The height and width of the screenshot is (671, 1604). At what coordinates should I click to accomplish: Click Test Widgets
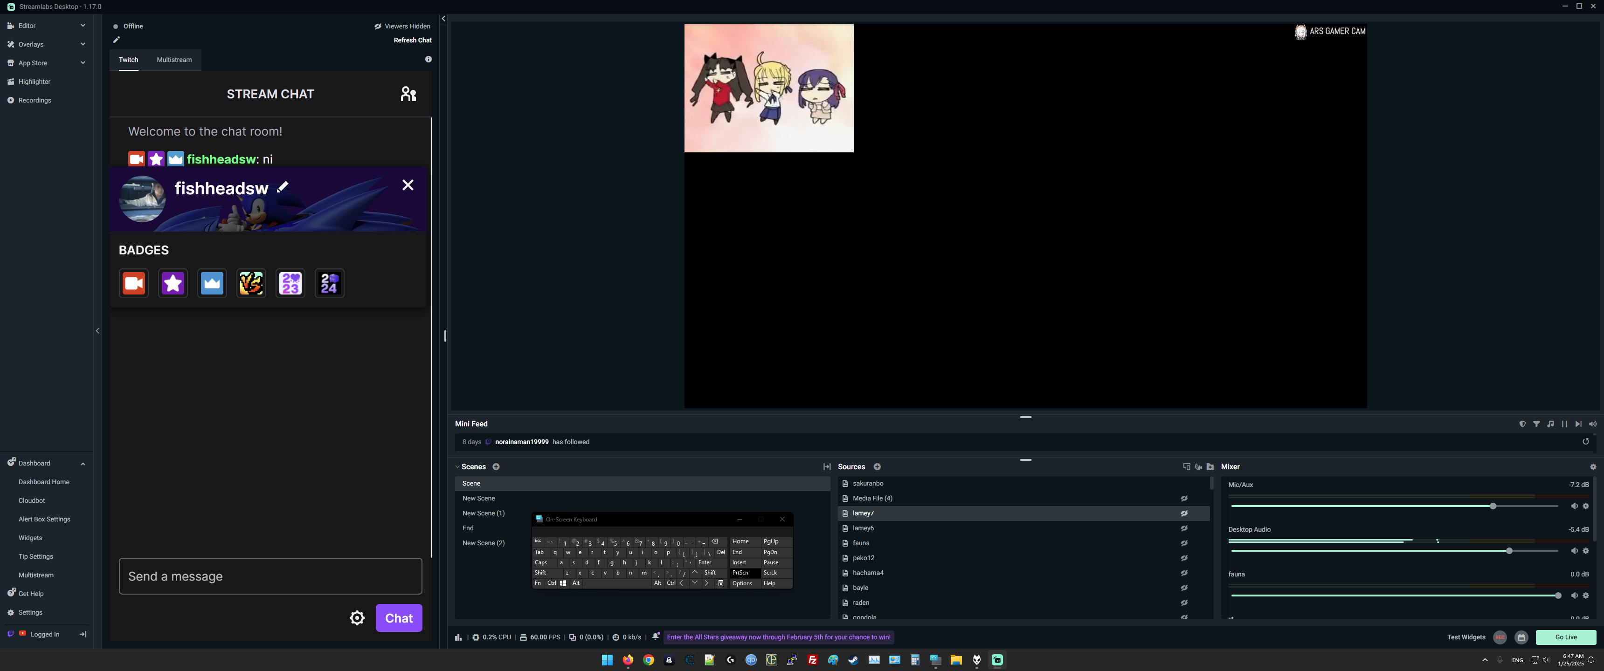(1466, 637)
